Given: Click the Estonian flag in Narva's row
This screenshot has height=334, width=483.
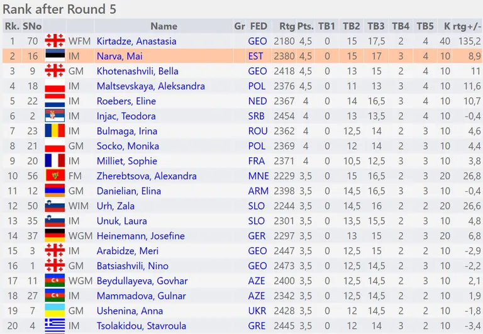Looking at the screenshot, I should click(55, 56).
